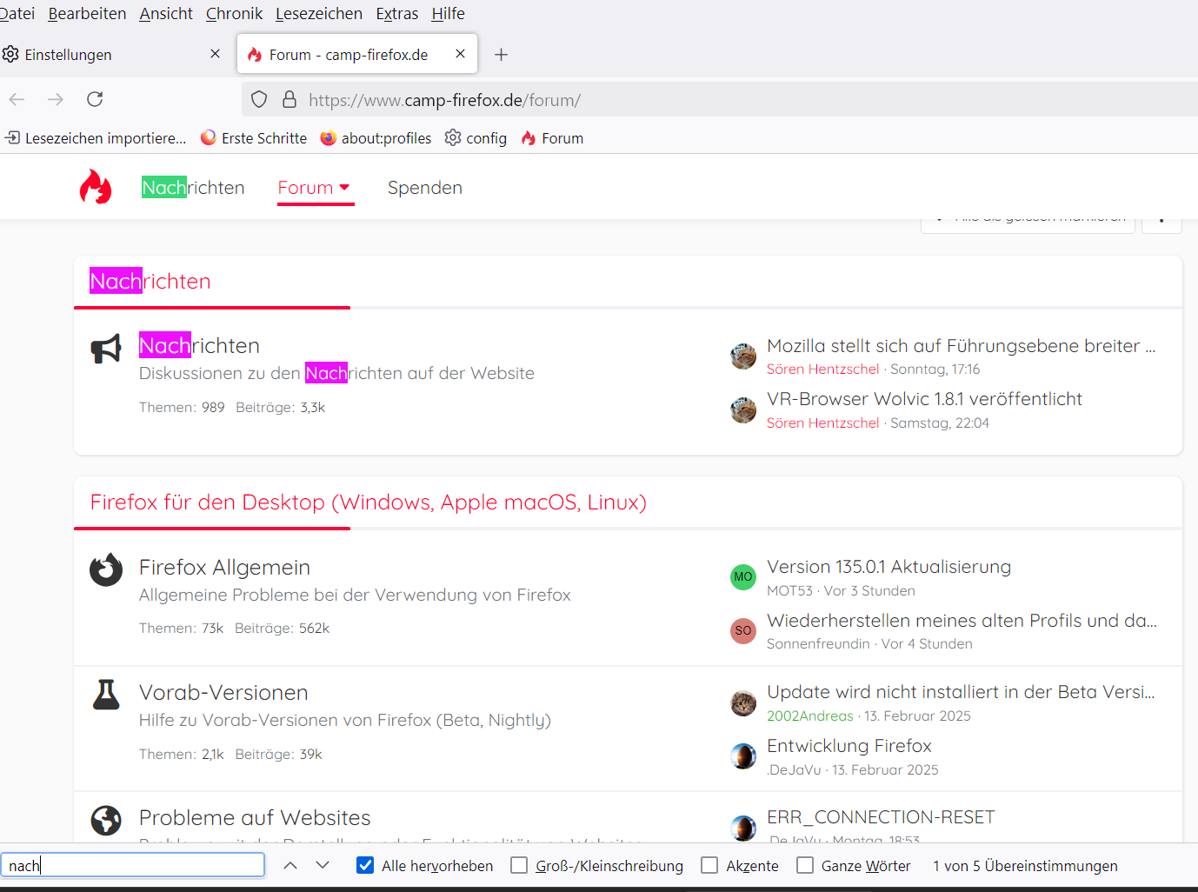Open thread Mozilla stellt sich auf Führungsebene breiter

click(962, 346)
